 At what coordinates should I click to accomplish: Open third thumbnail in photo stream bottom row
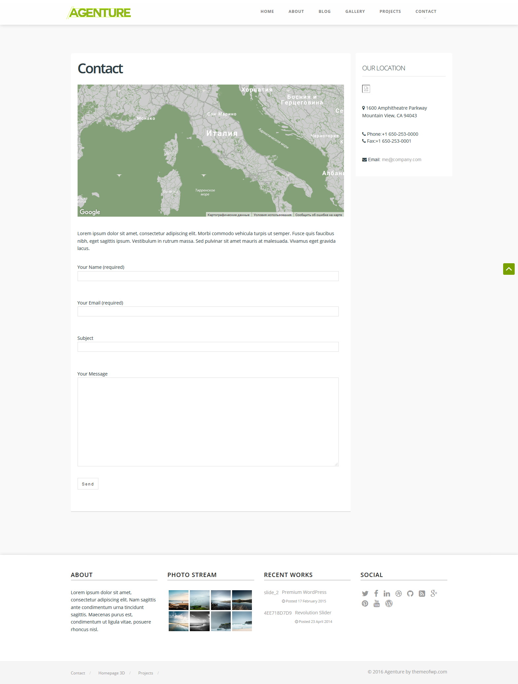(x=221, y=621)
